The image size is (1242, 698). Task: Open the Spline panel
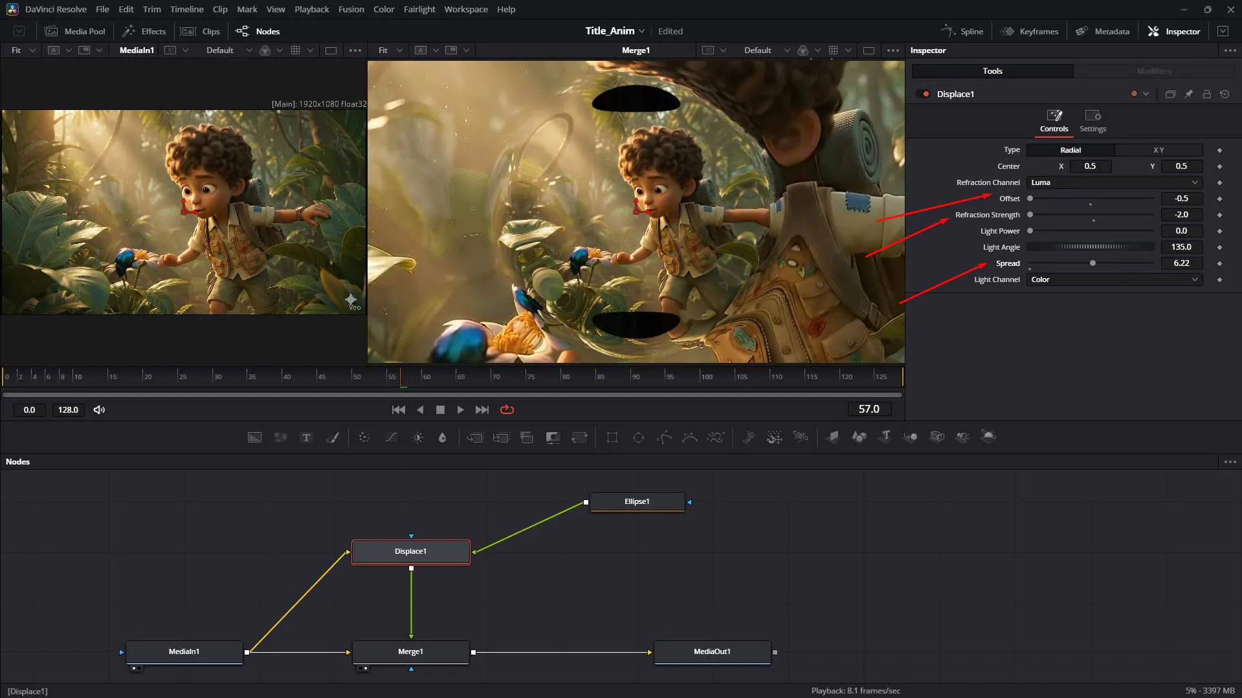[962, 31]
